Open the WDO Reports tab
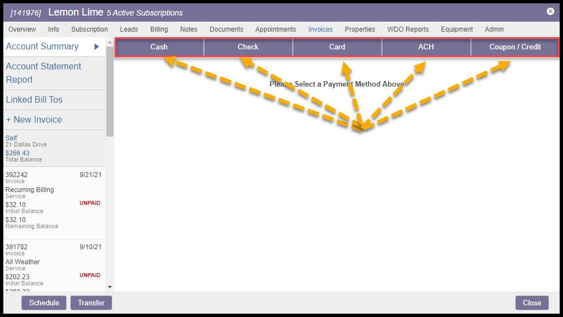This screenshot has height=317, width=563. 408,29
